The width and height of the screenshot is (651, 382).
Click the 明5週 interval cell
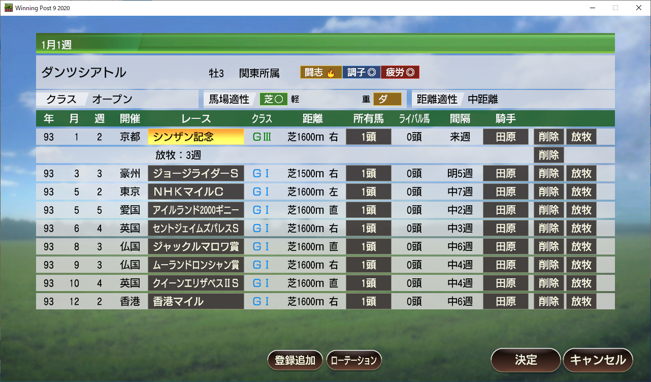[460, 173]
